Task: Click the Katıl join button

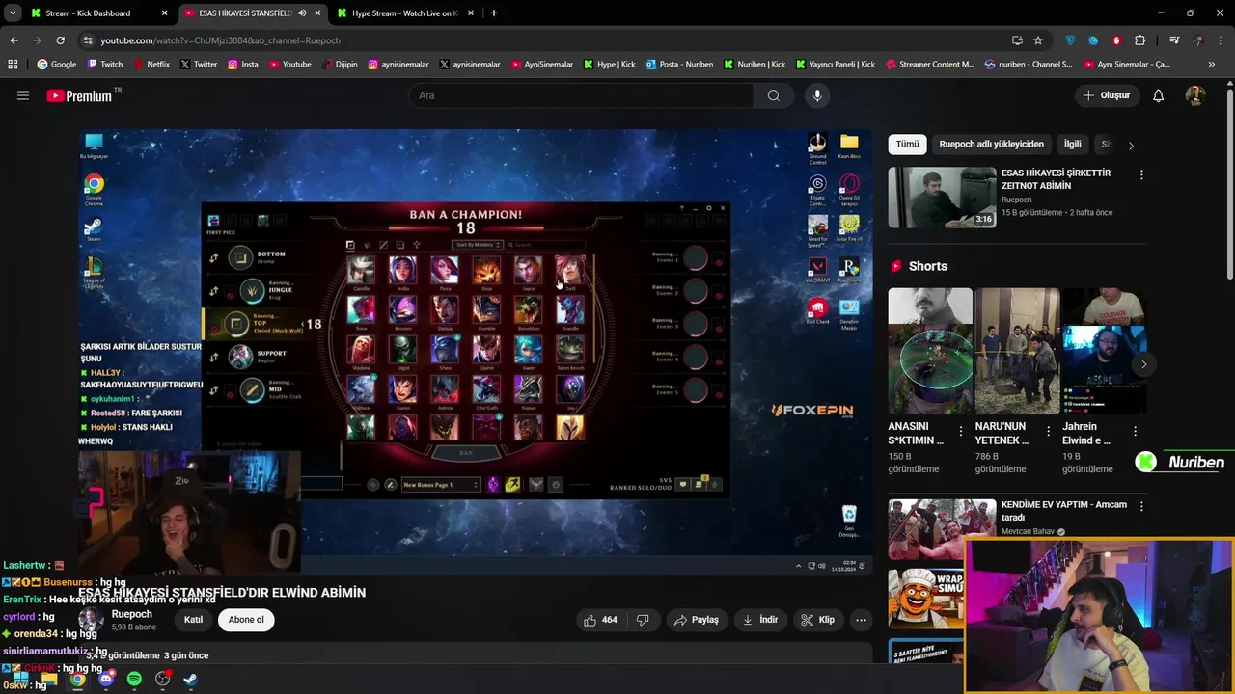Action: (x=193, y=620)
